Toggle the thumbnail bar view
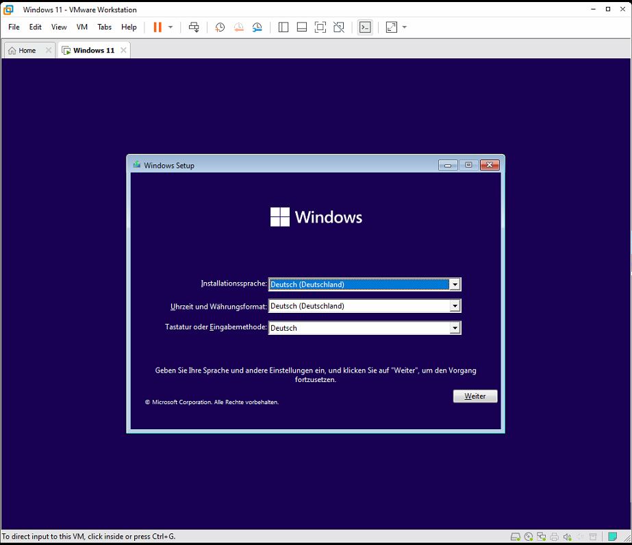 click(301, 27)
